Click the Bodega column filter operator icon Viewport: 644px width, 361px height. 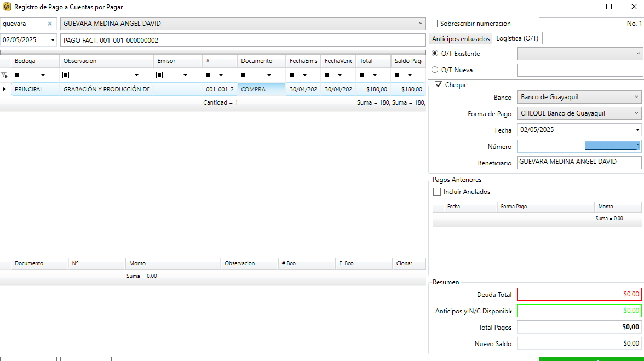[18, 75]
